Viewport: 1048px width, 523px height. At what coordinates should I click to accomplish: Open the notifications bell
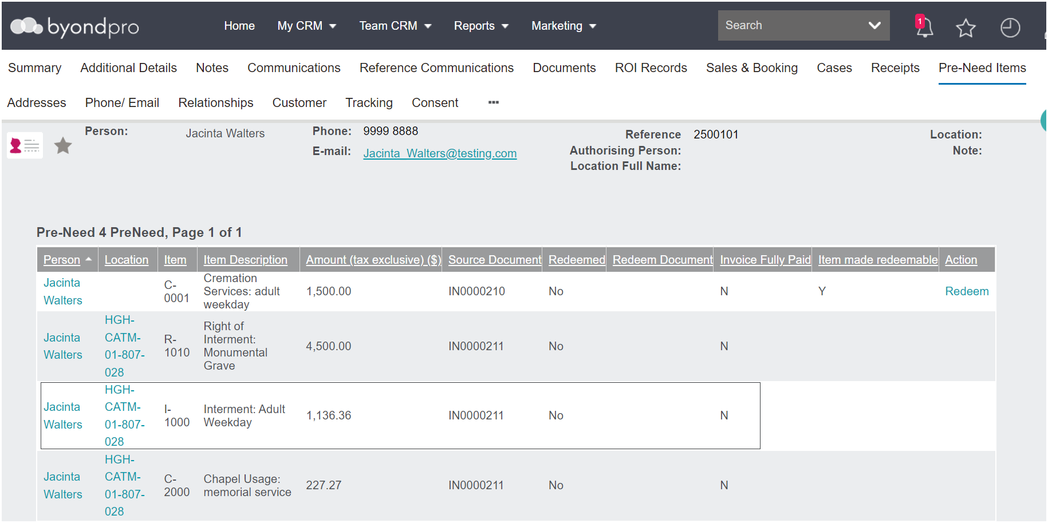click(x=924, y=26)
